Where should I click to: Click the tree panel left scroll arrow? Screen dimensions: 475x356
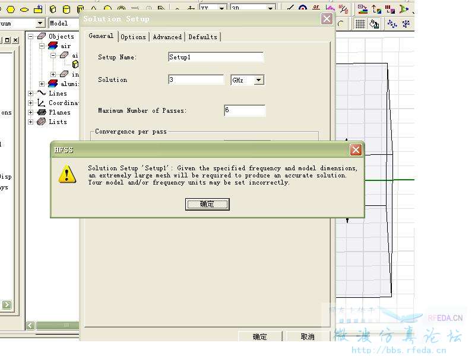(30, 325)
